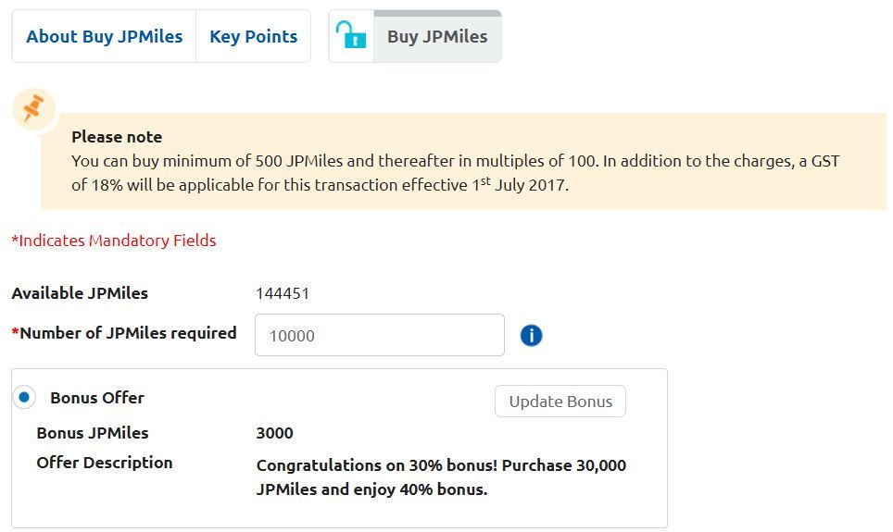Open the About Buy JPMiles tab
This screenshot has width=893, height=532.
coord(105,36)
